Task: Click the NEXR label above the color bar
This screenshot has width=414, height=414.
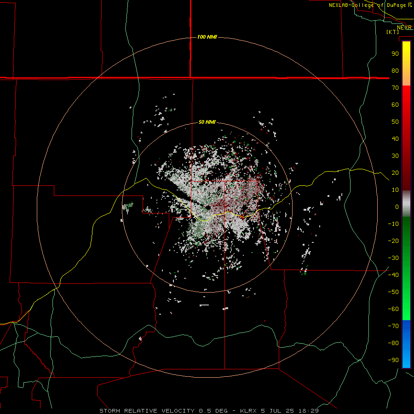Action: tap(404, 28)
